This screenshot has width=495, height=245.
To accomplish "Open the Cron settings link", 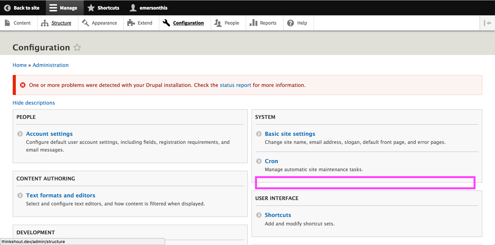I will (x=271, y=161).
